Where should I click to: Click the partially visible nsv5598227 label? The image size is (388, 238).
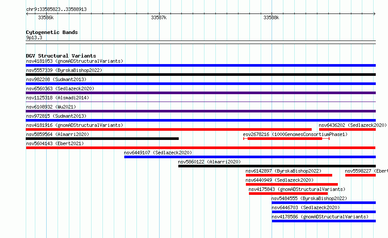367,171
